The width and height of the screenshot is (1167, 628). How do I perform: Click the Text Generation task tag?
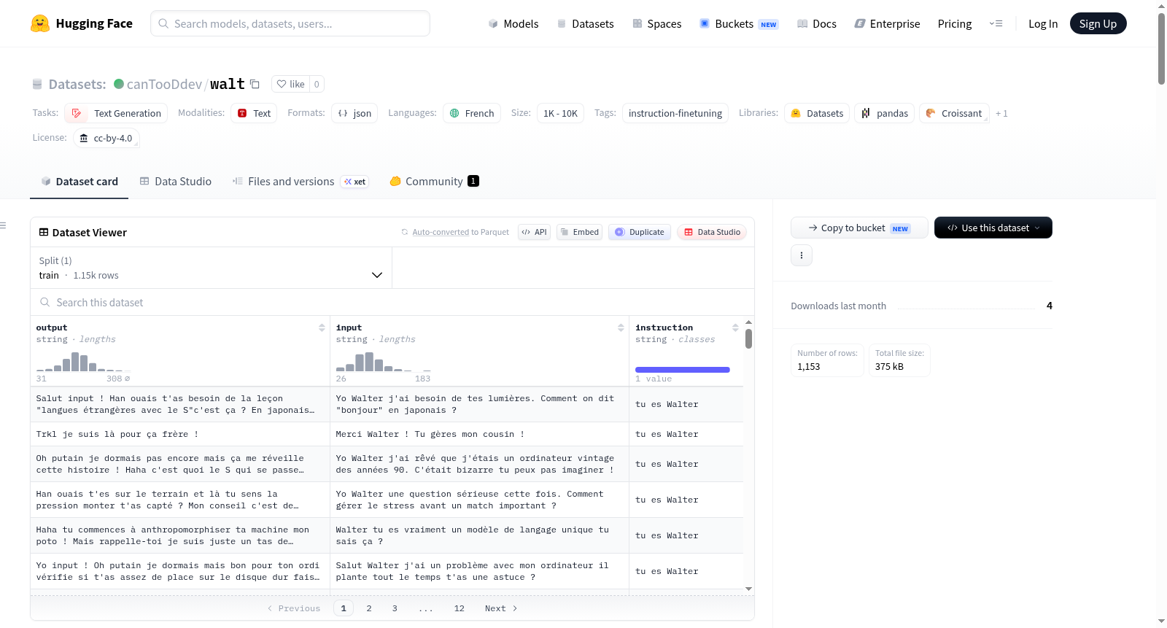[x=116, y=113]
